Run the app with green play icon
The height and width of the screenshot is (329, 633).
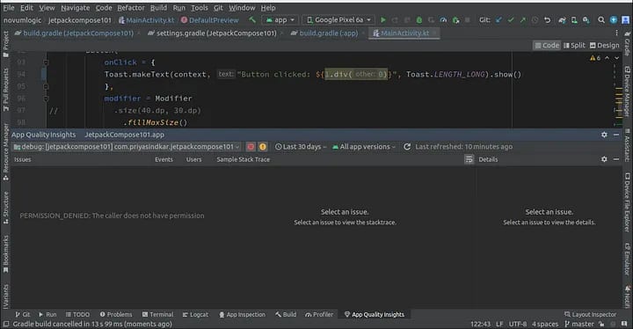(383, 20)
